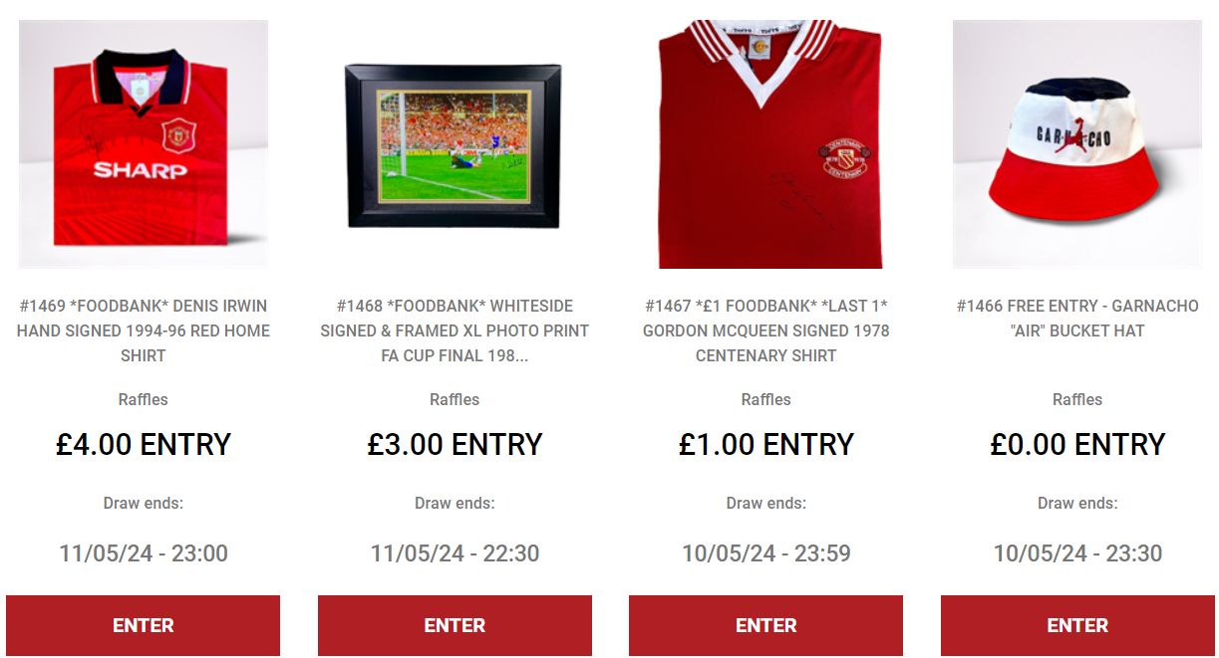Enter the £1.00 Gordon McQueen raffle
The width and height of the screenshot is (1219, 658).
coord(766,625)
